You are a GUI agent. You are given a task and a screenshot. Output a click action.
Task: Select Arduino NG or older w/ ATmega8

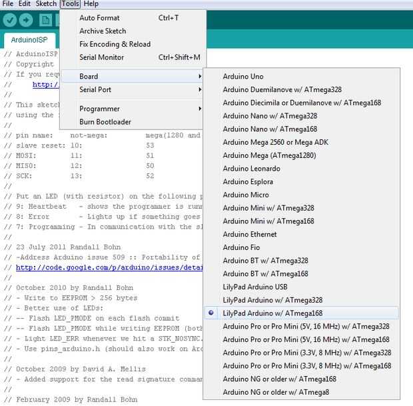[x=301, y=392]
